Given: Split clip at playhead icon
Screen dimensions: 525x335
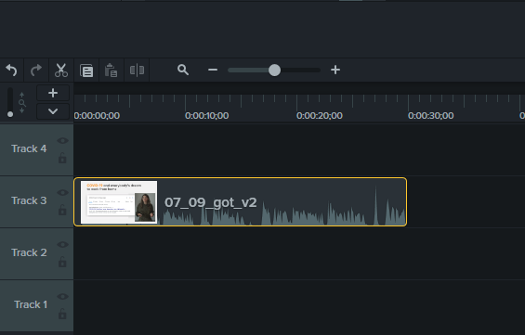Looking at the screenshot, I should click(x=137, y=71).
